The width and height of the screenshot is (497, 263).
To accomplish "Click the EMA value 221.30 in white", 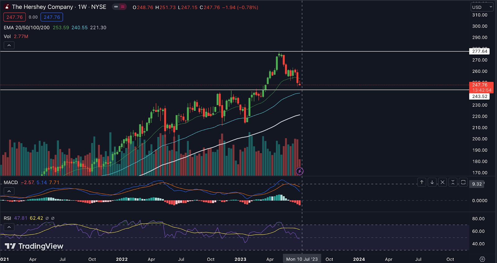I will pos(98,28).
